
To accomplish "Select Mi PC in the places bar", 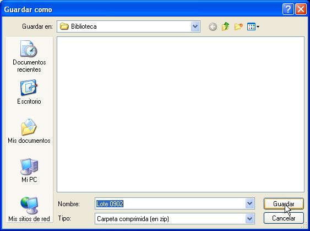I will tap(29, 170).
